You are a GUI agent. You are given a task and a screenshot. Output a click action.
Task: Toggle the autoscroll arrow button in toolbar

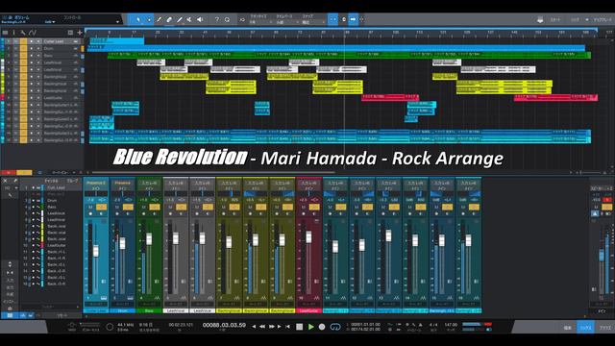click(x=353, y=19)
